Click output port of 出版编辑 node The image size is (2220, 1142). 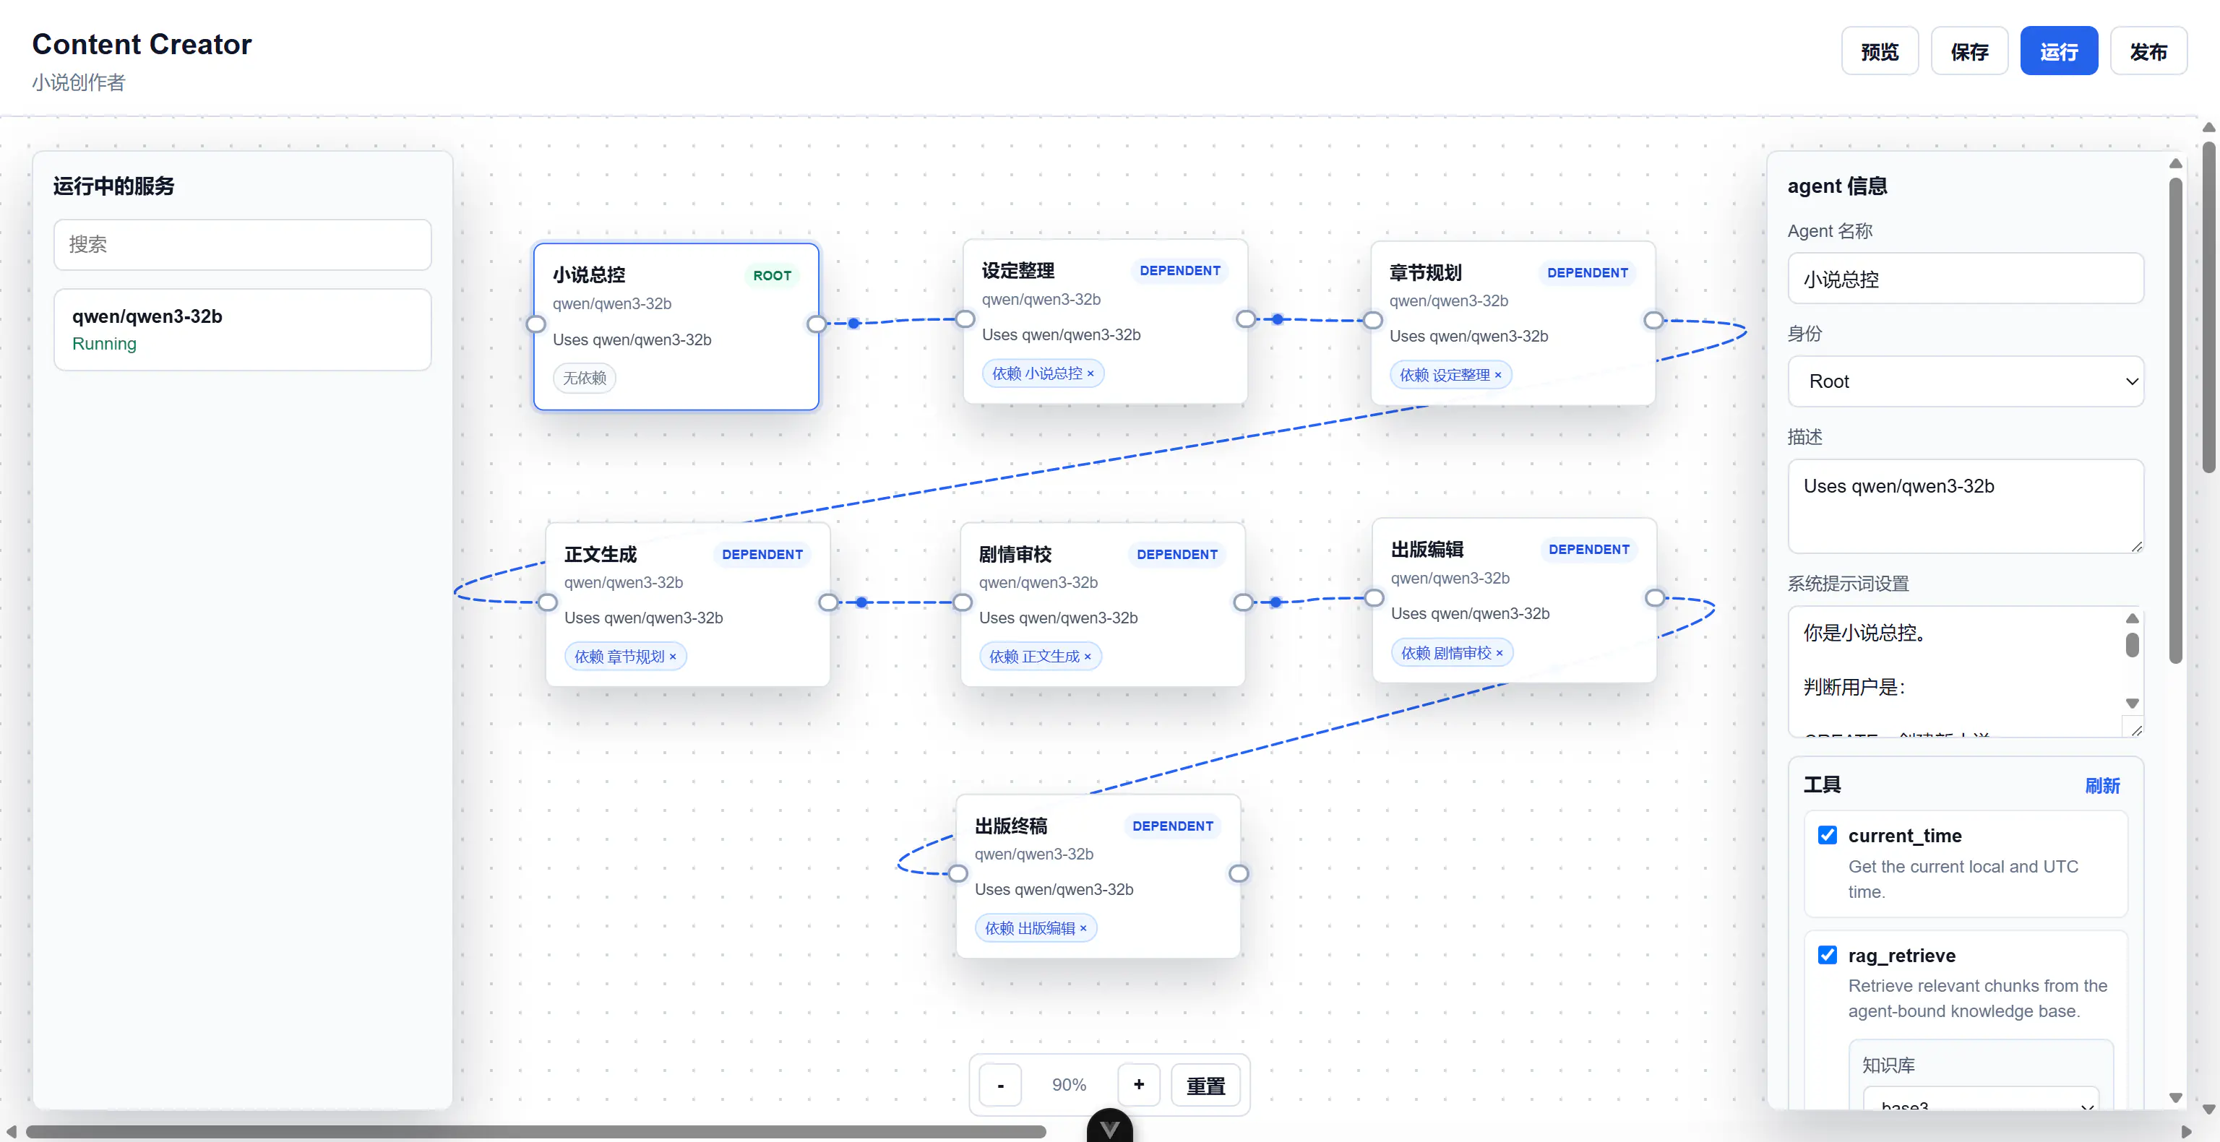[x=1655, y=599]
